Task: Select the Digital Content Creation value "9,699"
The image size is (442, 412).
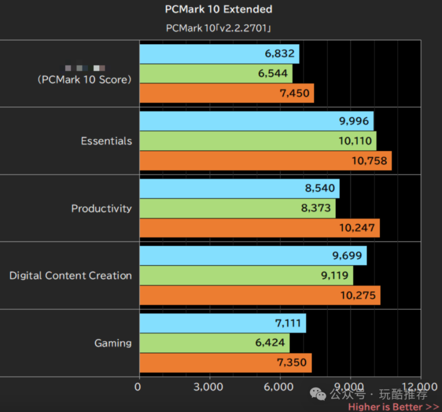Action: coord(347,256)
